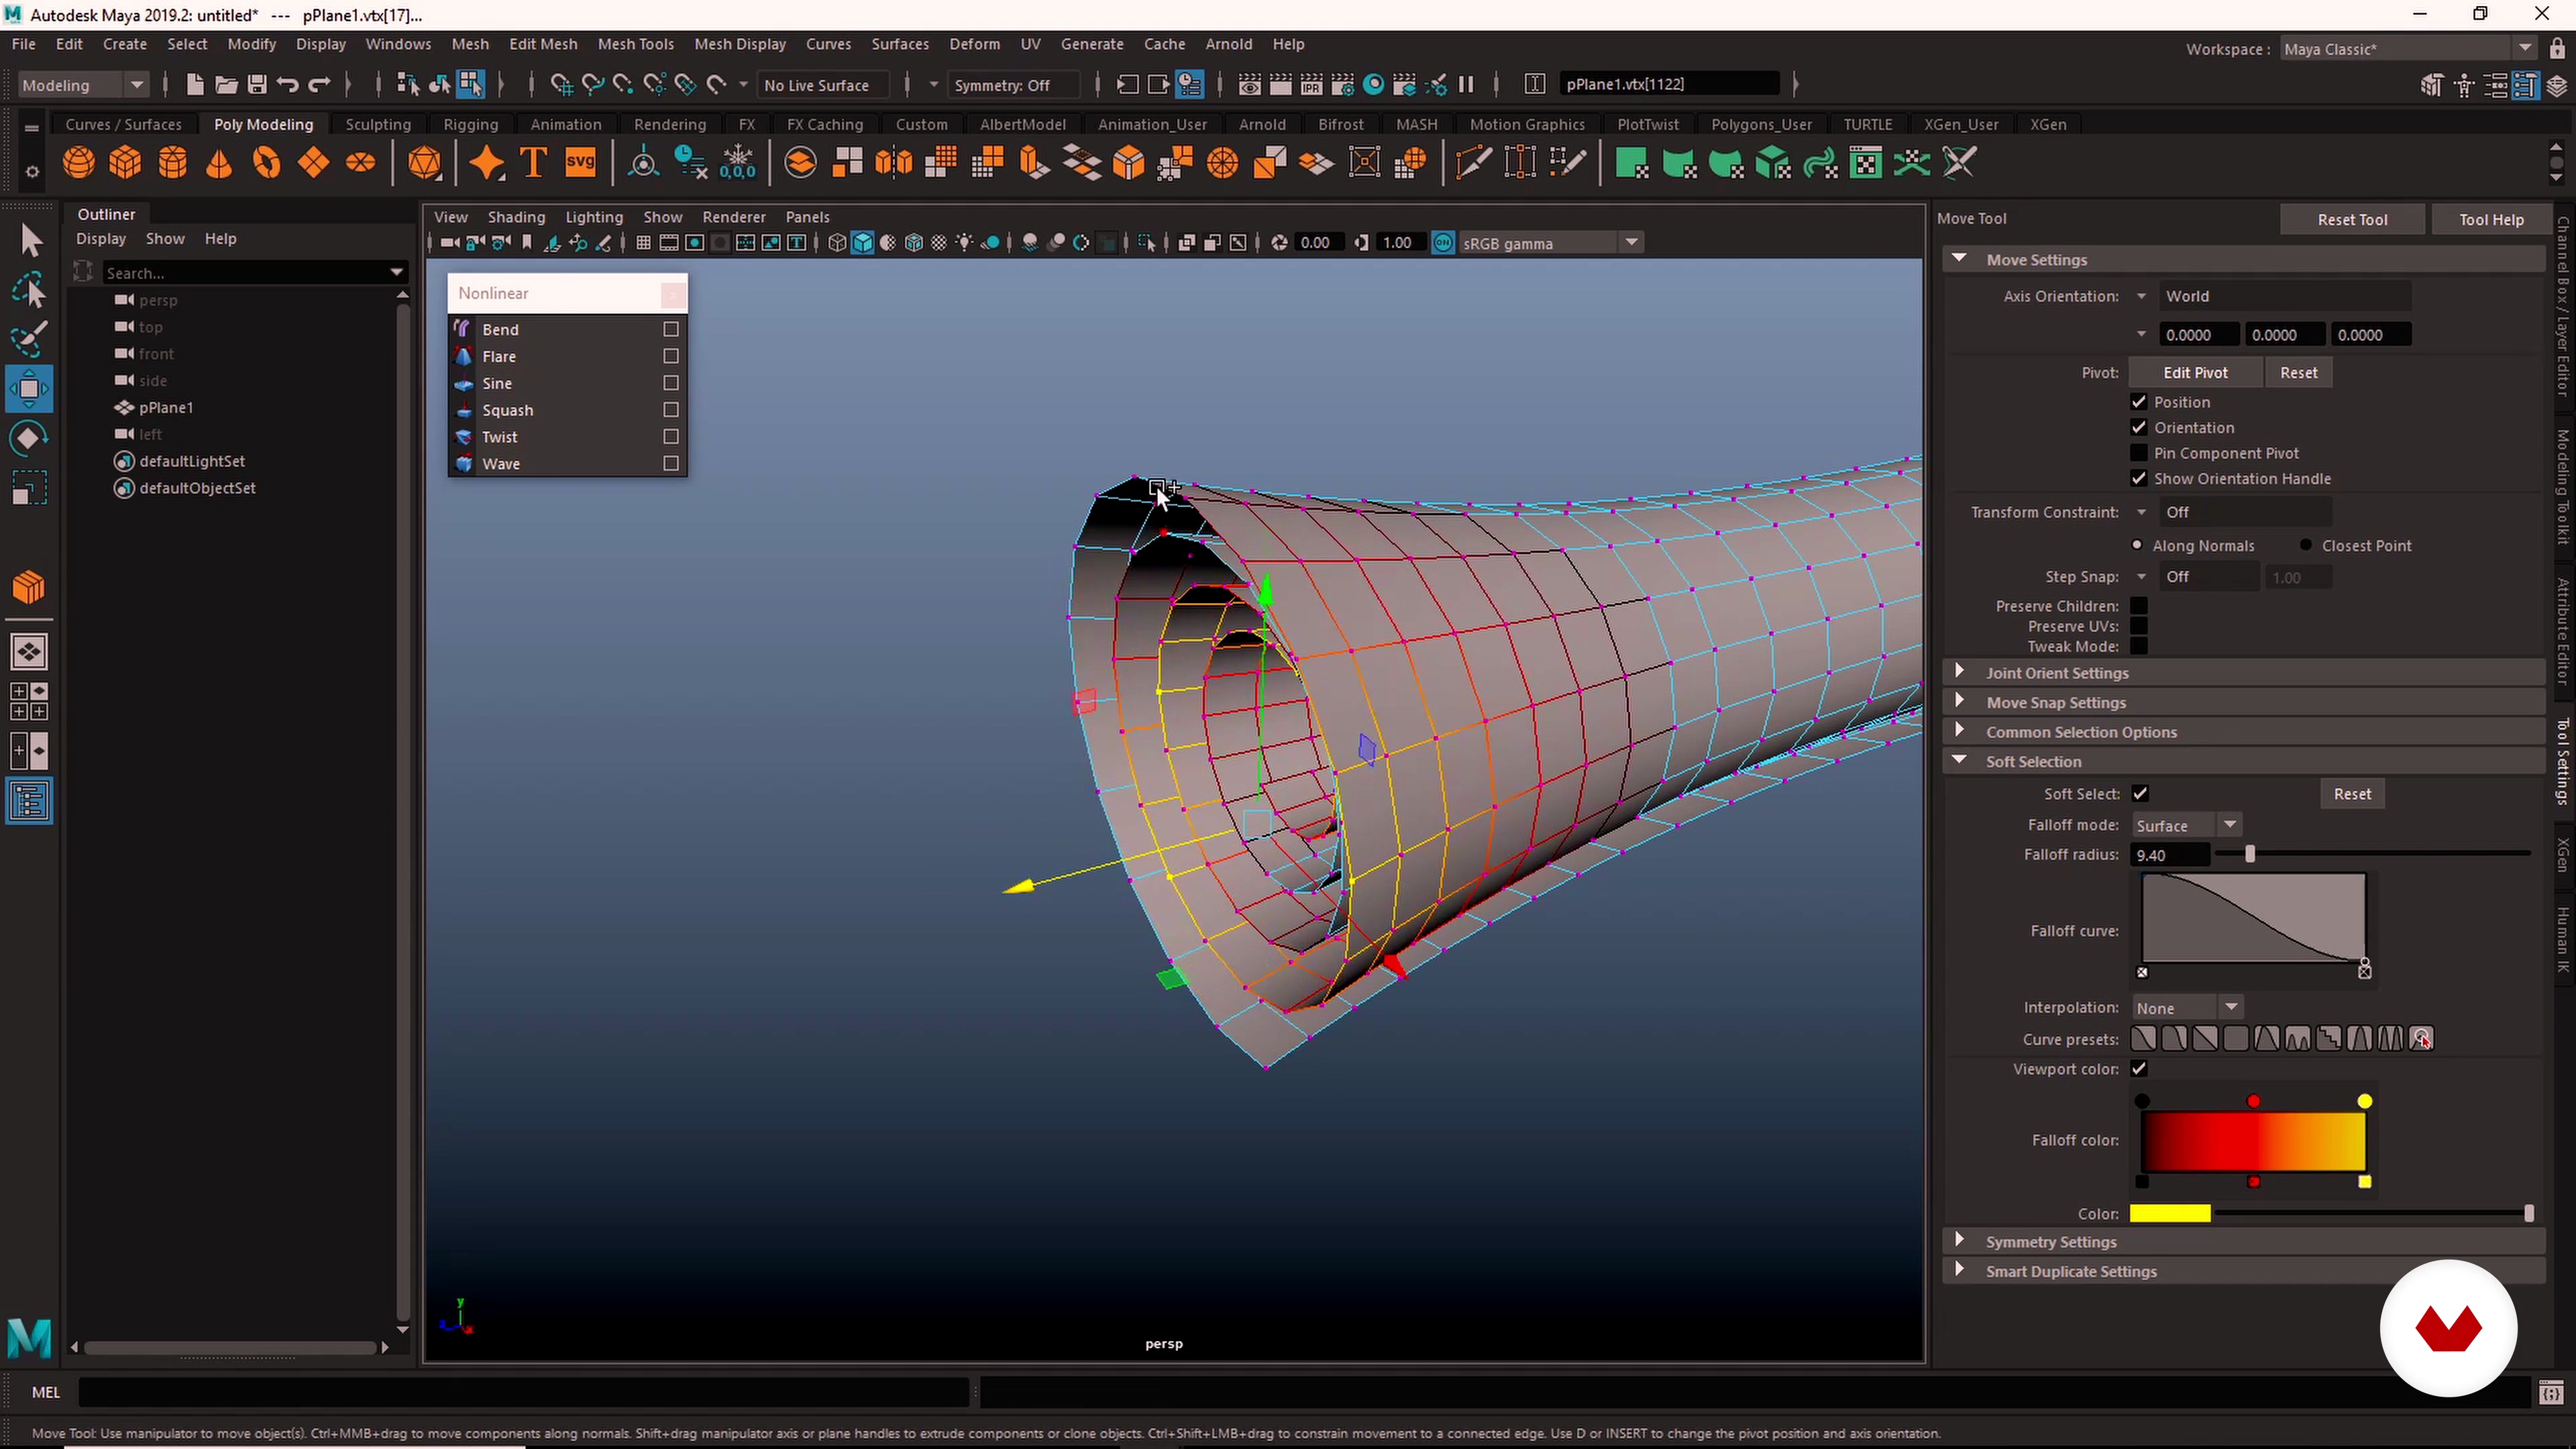Open the sRGB gamma dropdown
Screen dimensions: 2576x1449
(1550, 243)
